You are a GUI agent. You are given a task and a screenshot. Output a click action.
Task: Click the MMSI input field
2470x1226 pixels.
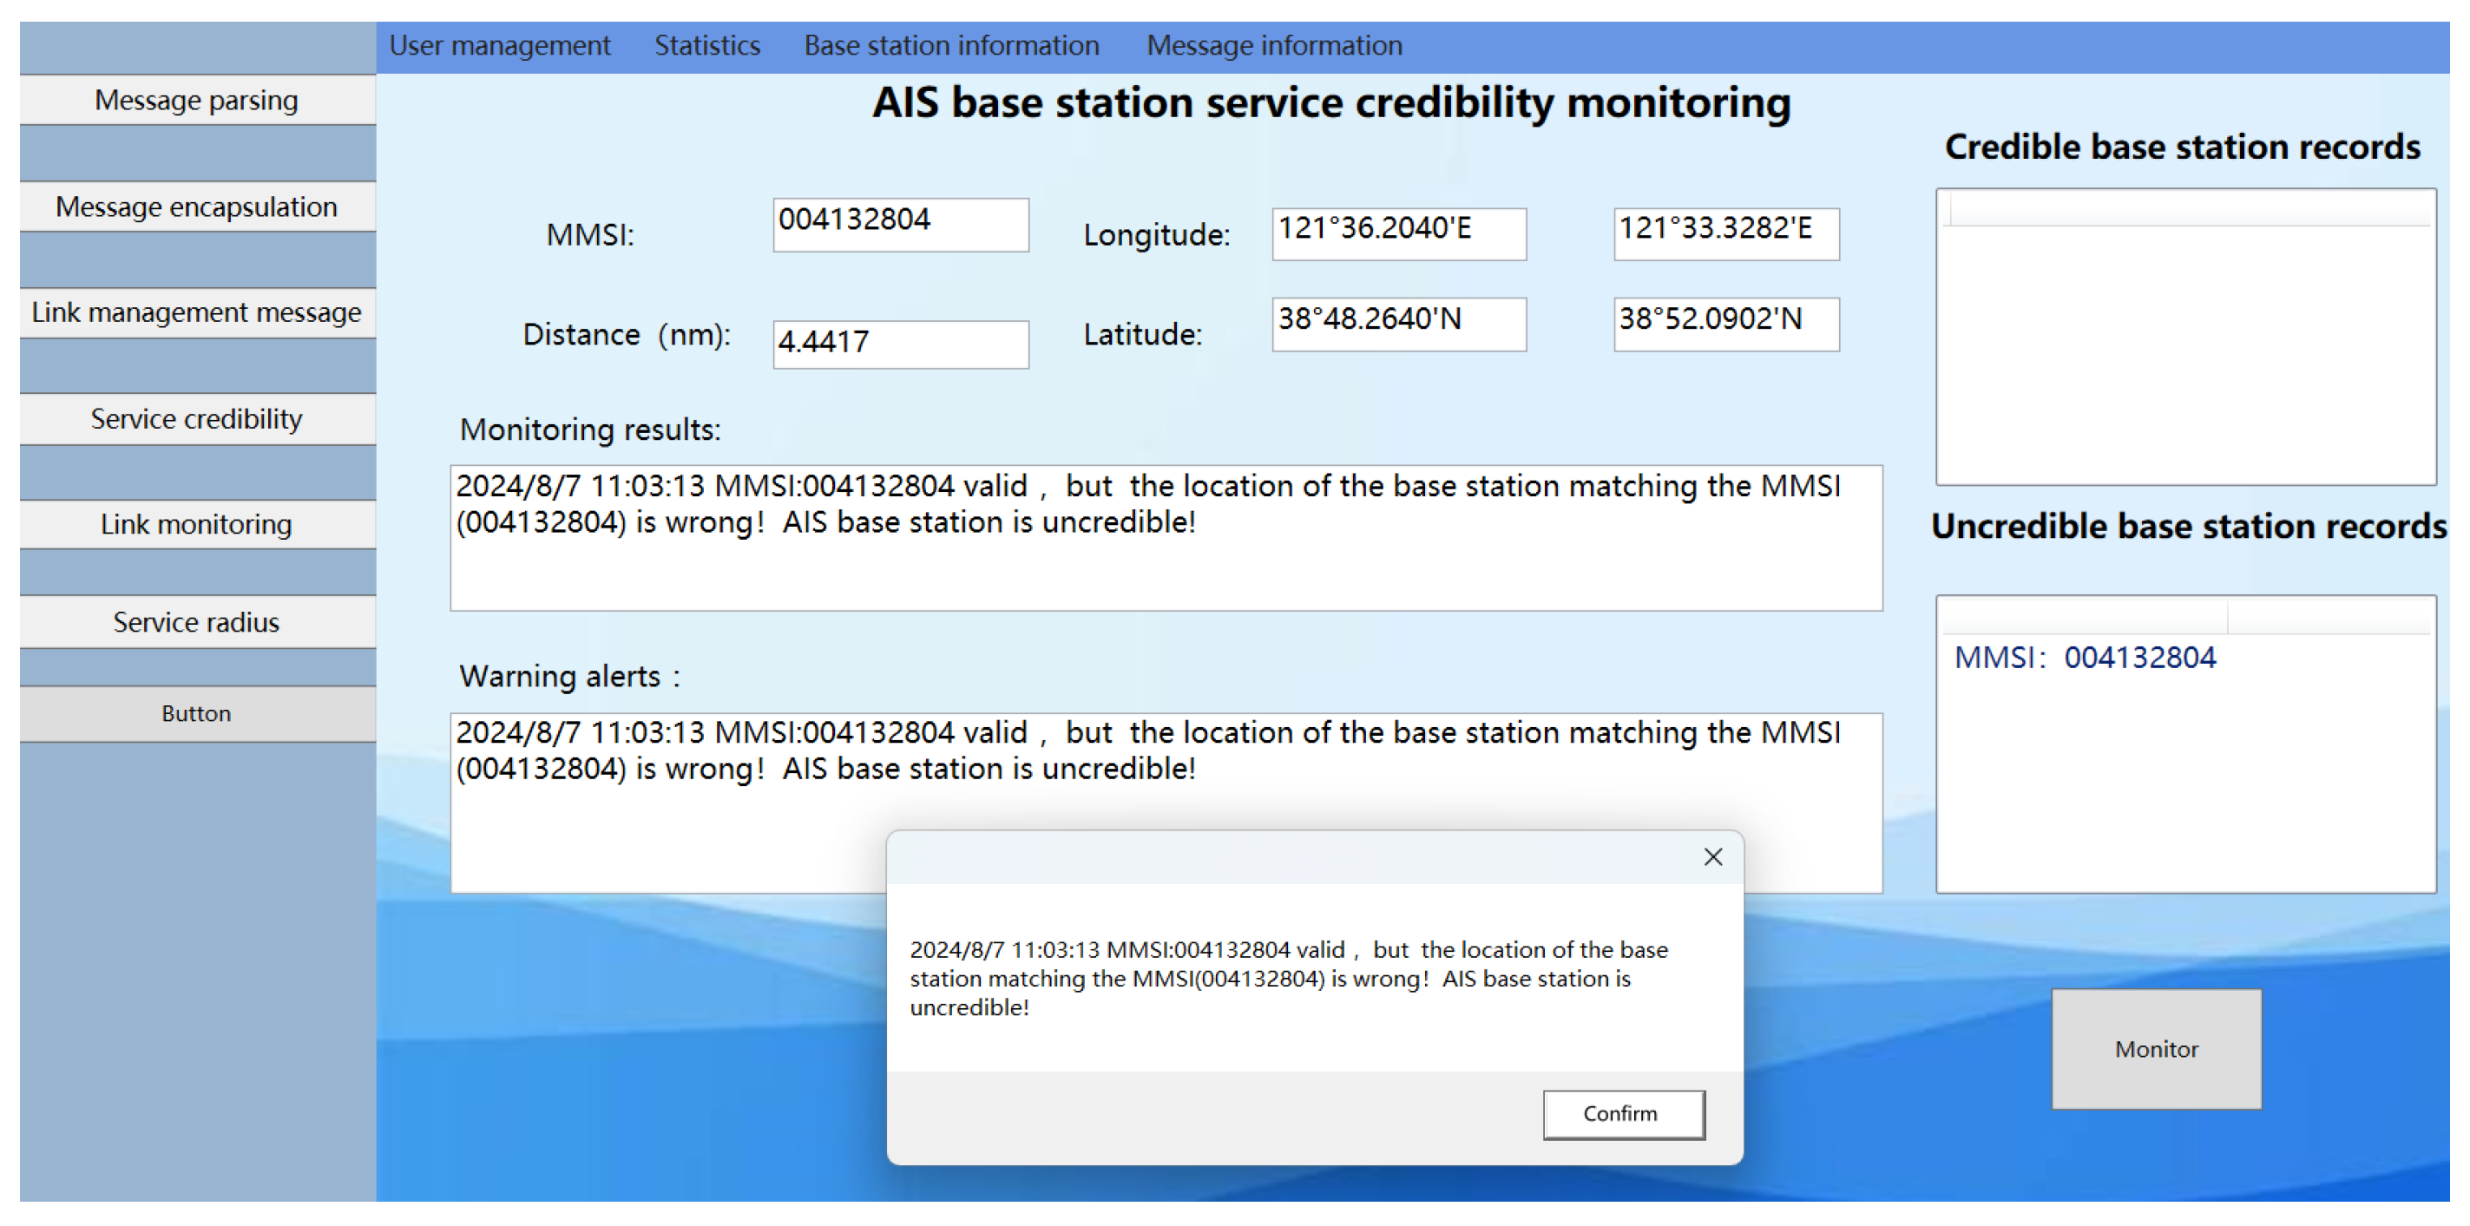point(899,223)
